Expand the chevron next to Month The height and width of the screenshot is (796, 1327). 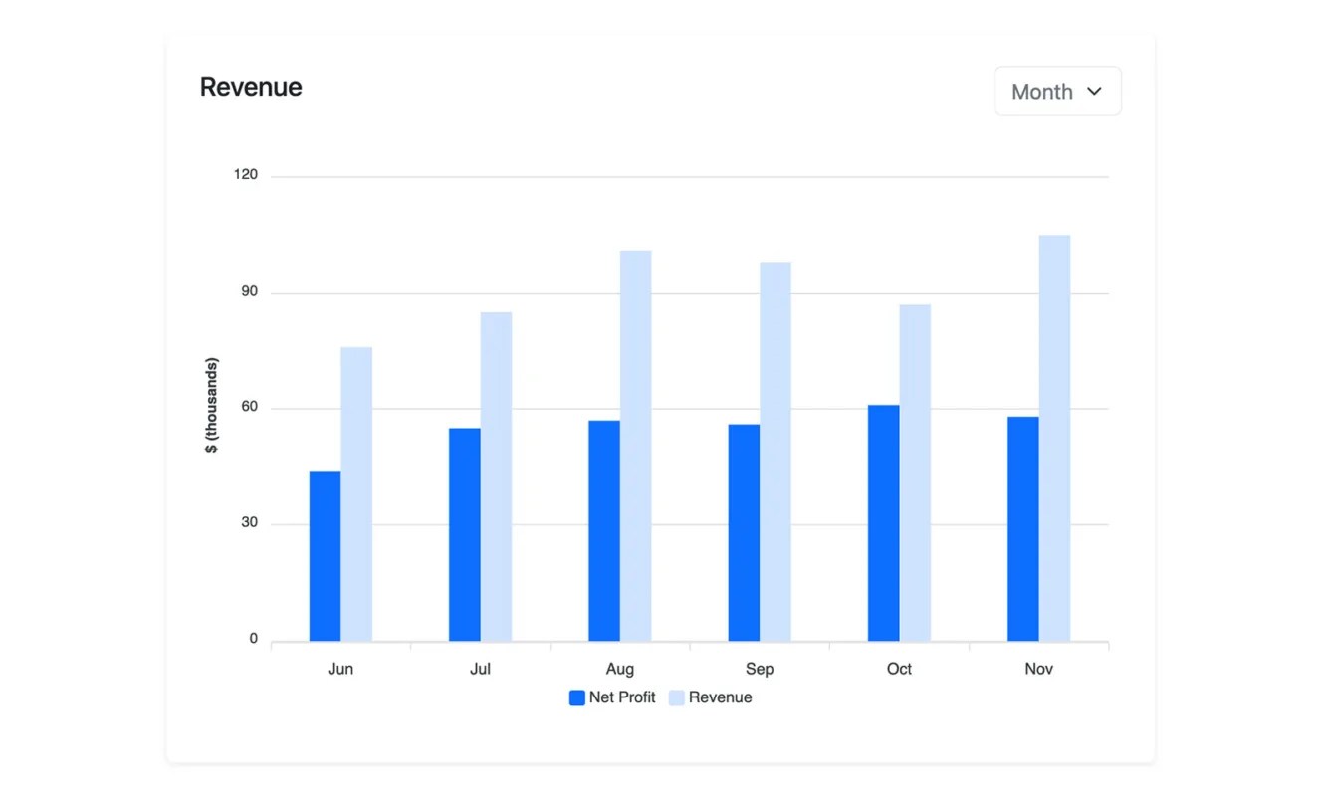click(x=1093, y=91)
